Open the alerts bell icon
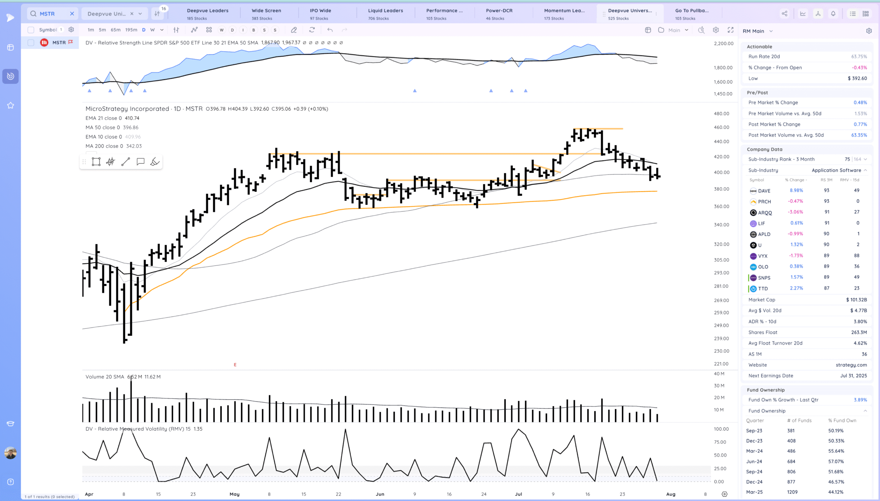 point(833,14)
